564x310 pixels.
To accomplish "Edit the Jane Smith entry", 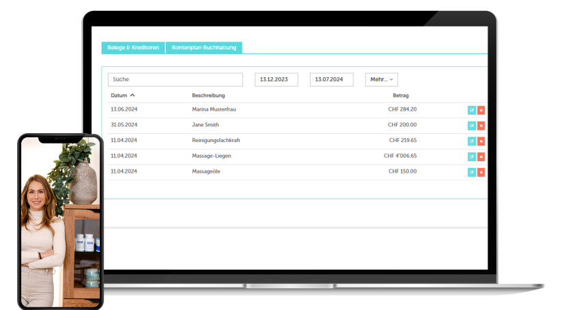I will coord(472,126).
